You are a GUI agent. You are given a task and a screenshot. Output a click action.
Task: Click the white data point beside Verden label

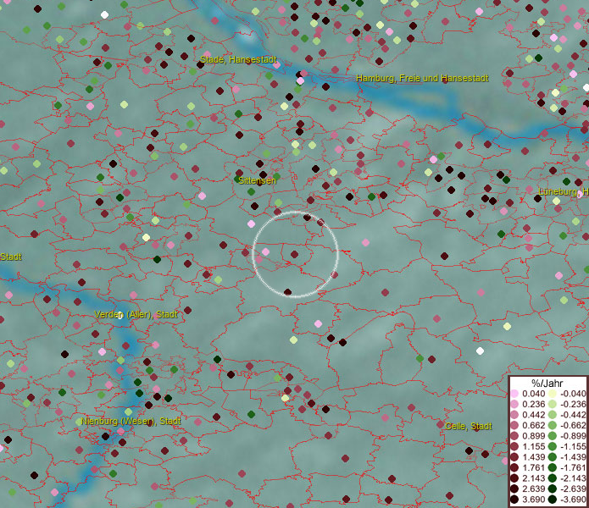[x=120, y=316]
